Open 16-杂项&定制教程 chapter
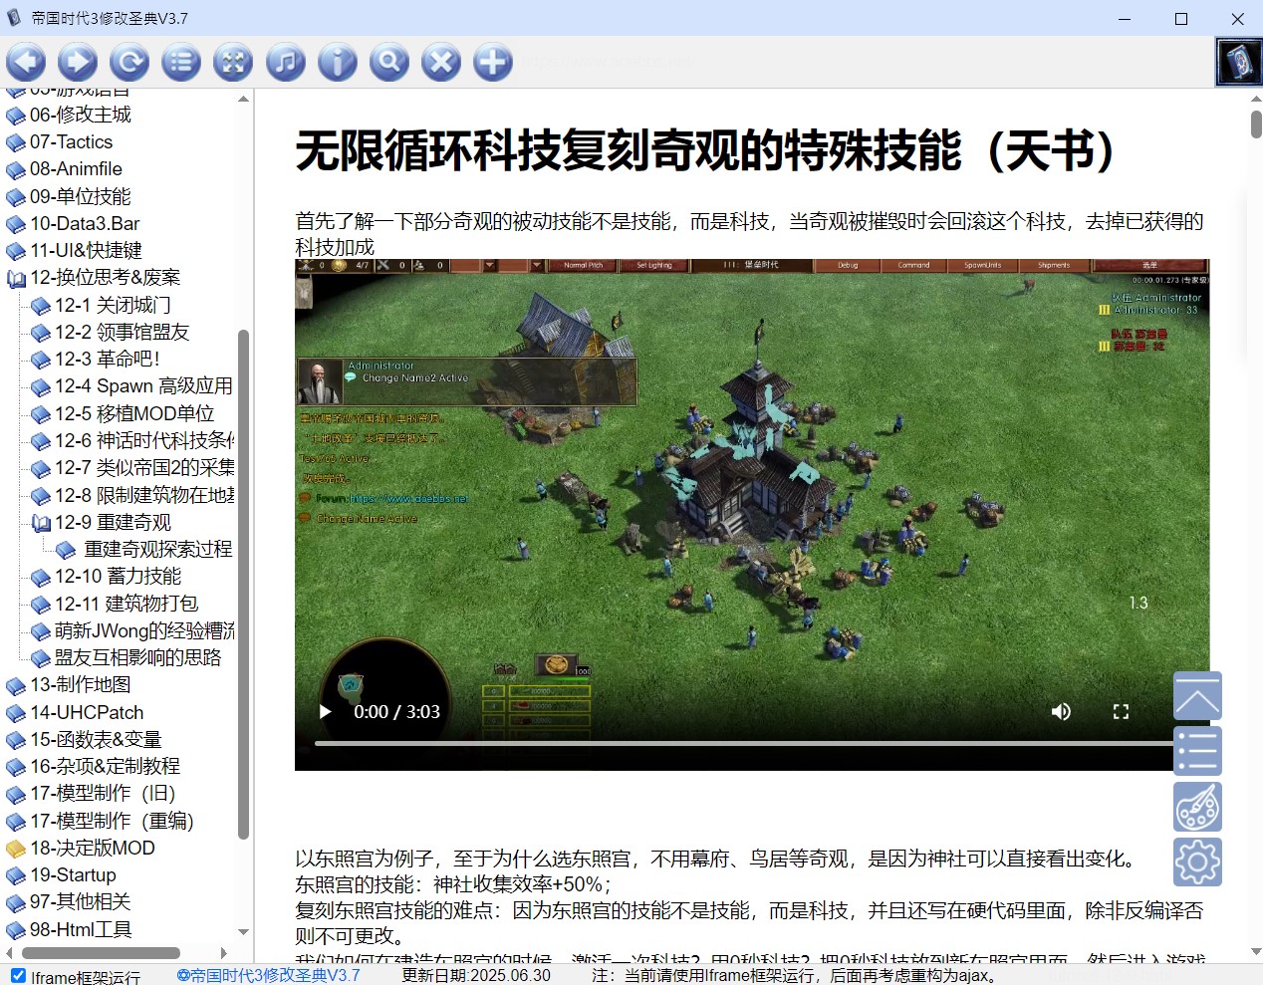 pyautogui.click(x=105, y=767)
